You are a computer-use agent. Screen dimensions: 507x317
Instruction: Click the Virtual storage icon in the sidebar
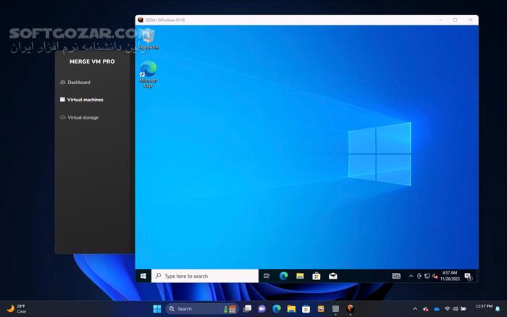point(63,117)
